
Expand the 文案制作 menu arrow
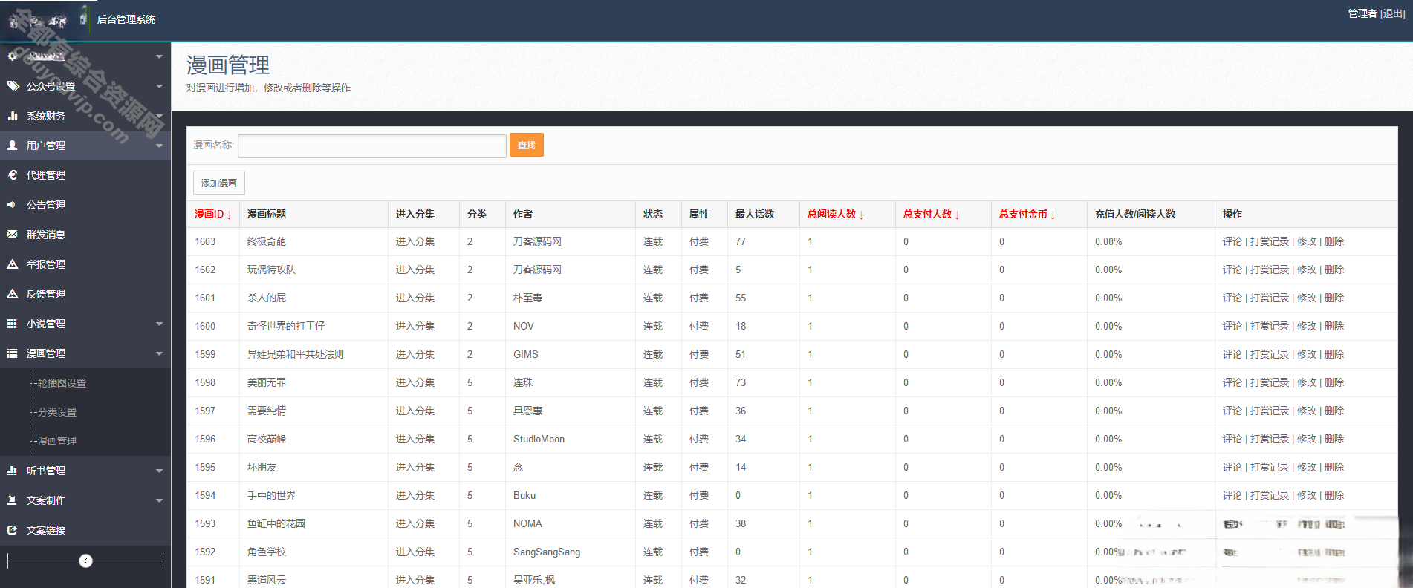click(x=159, y=500)
